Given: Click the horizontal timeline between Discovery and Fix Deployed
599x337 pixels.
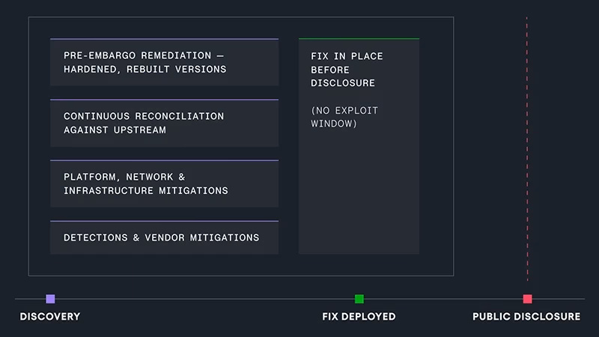Looking at the screenshot, I should pyautogui.click(x=204, y=299).
